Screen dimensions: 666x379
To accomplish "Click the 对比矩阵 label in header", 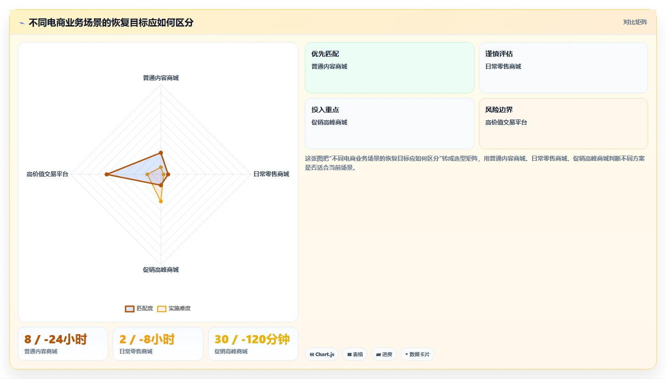I will [635, 22].
